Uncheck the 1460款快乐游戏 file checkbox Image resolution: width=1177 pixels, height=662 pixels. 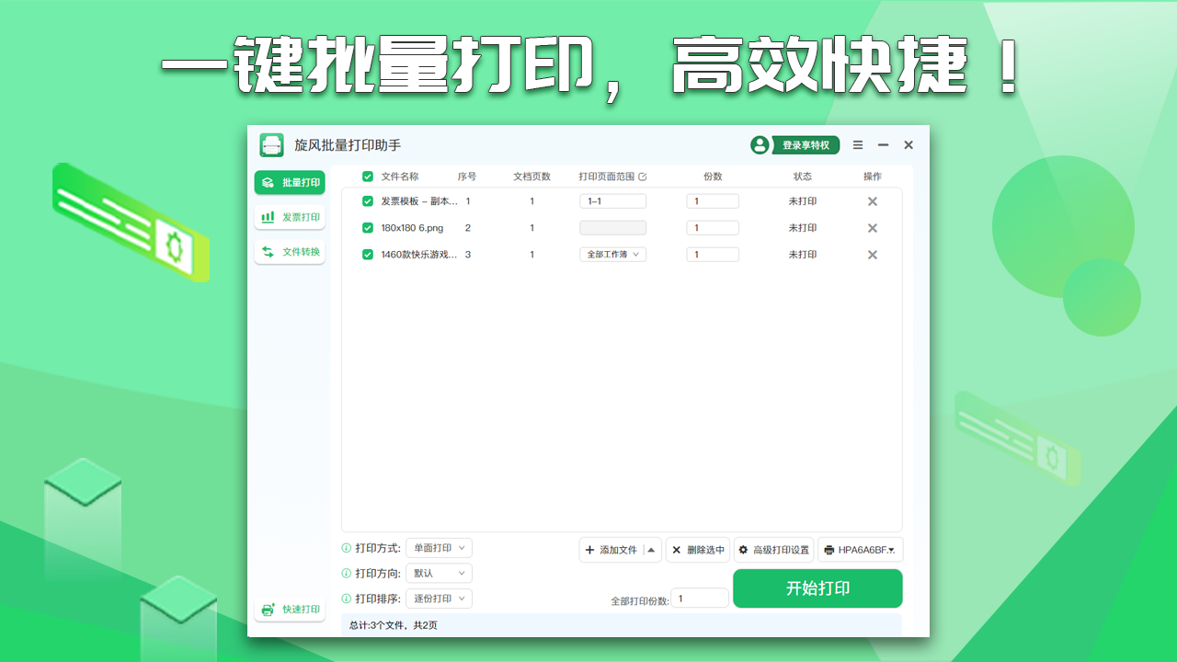tap(369, 254)
